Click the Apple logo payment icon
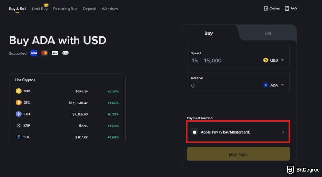The height and width of the screenshot is (177, 322). tap(194, 132)
